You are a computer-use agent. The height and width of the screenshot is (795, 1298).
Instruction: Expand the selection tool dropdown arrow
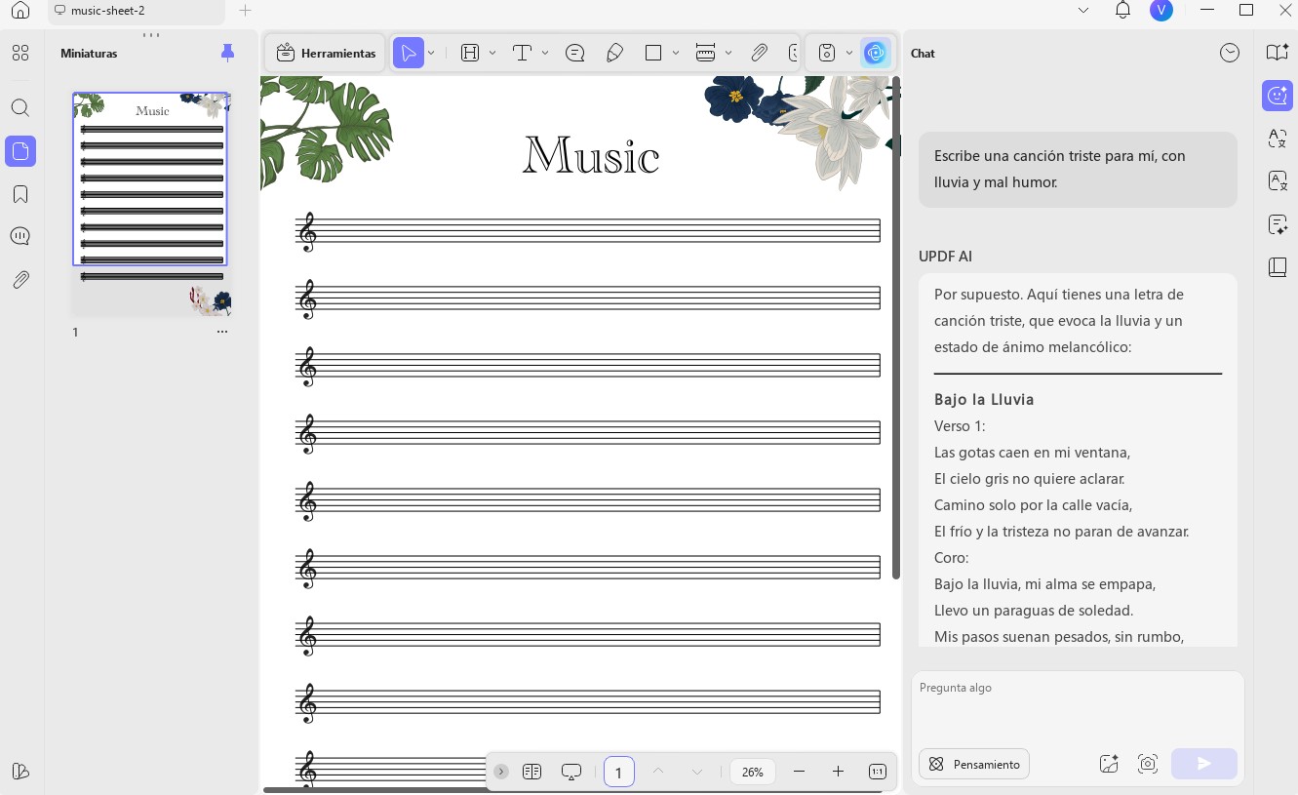pyautogui.click(x=431, y=53)
